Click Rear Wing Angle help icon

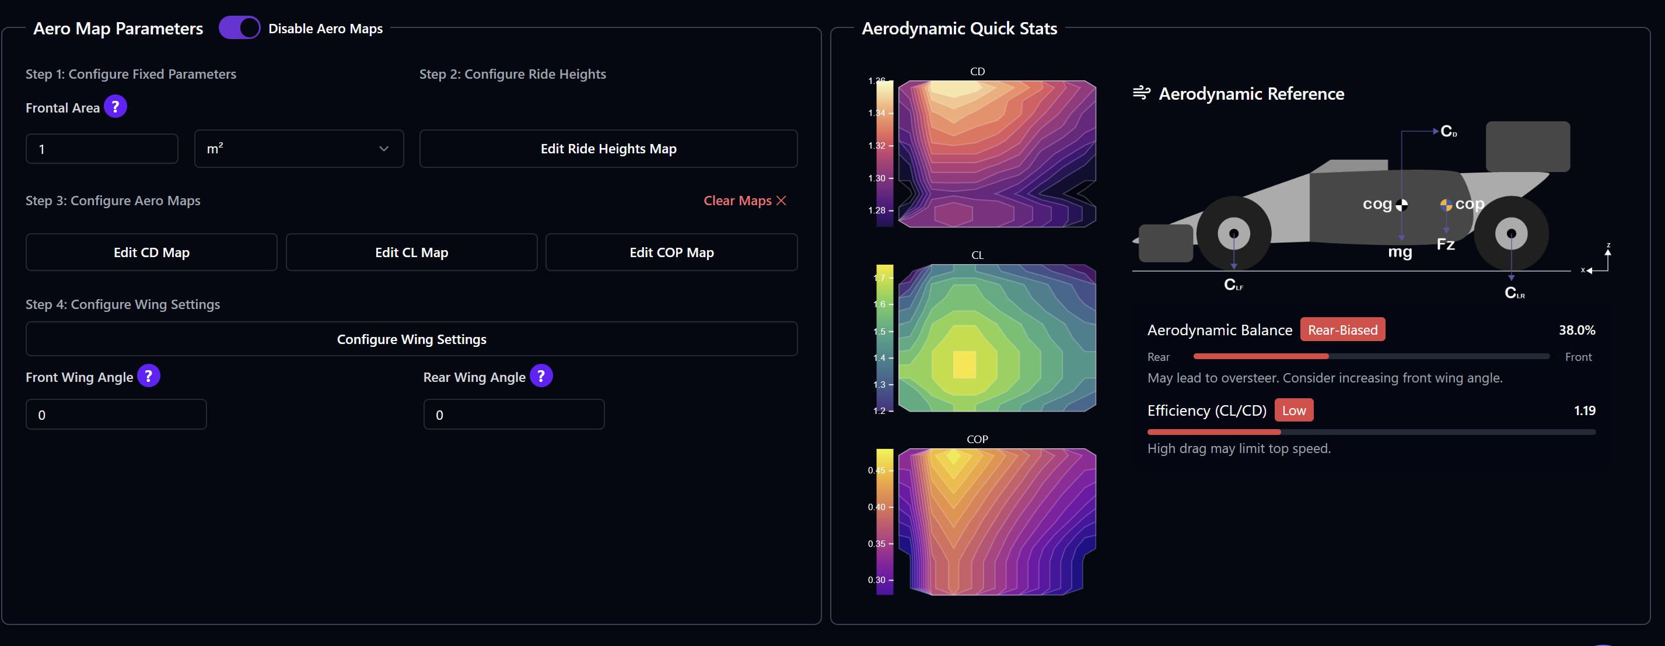click(541, 376)
